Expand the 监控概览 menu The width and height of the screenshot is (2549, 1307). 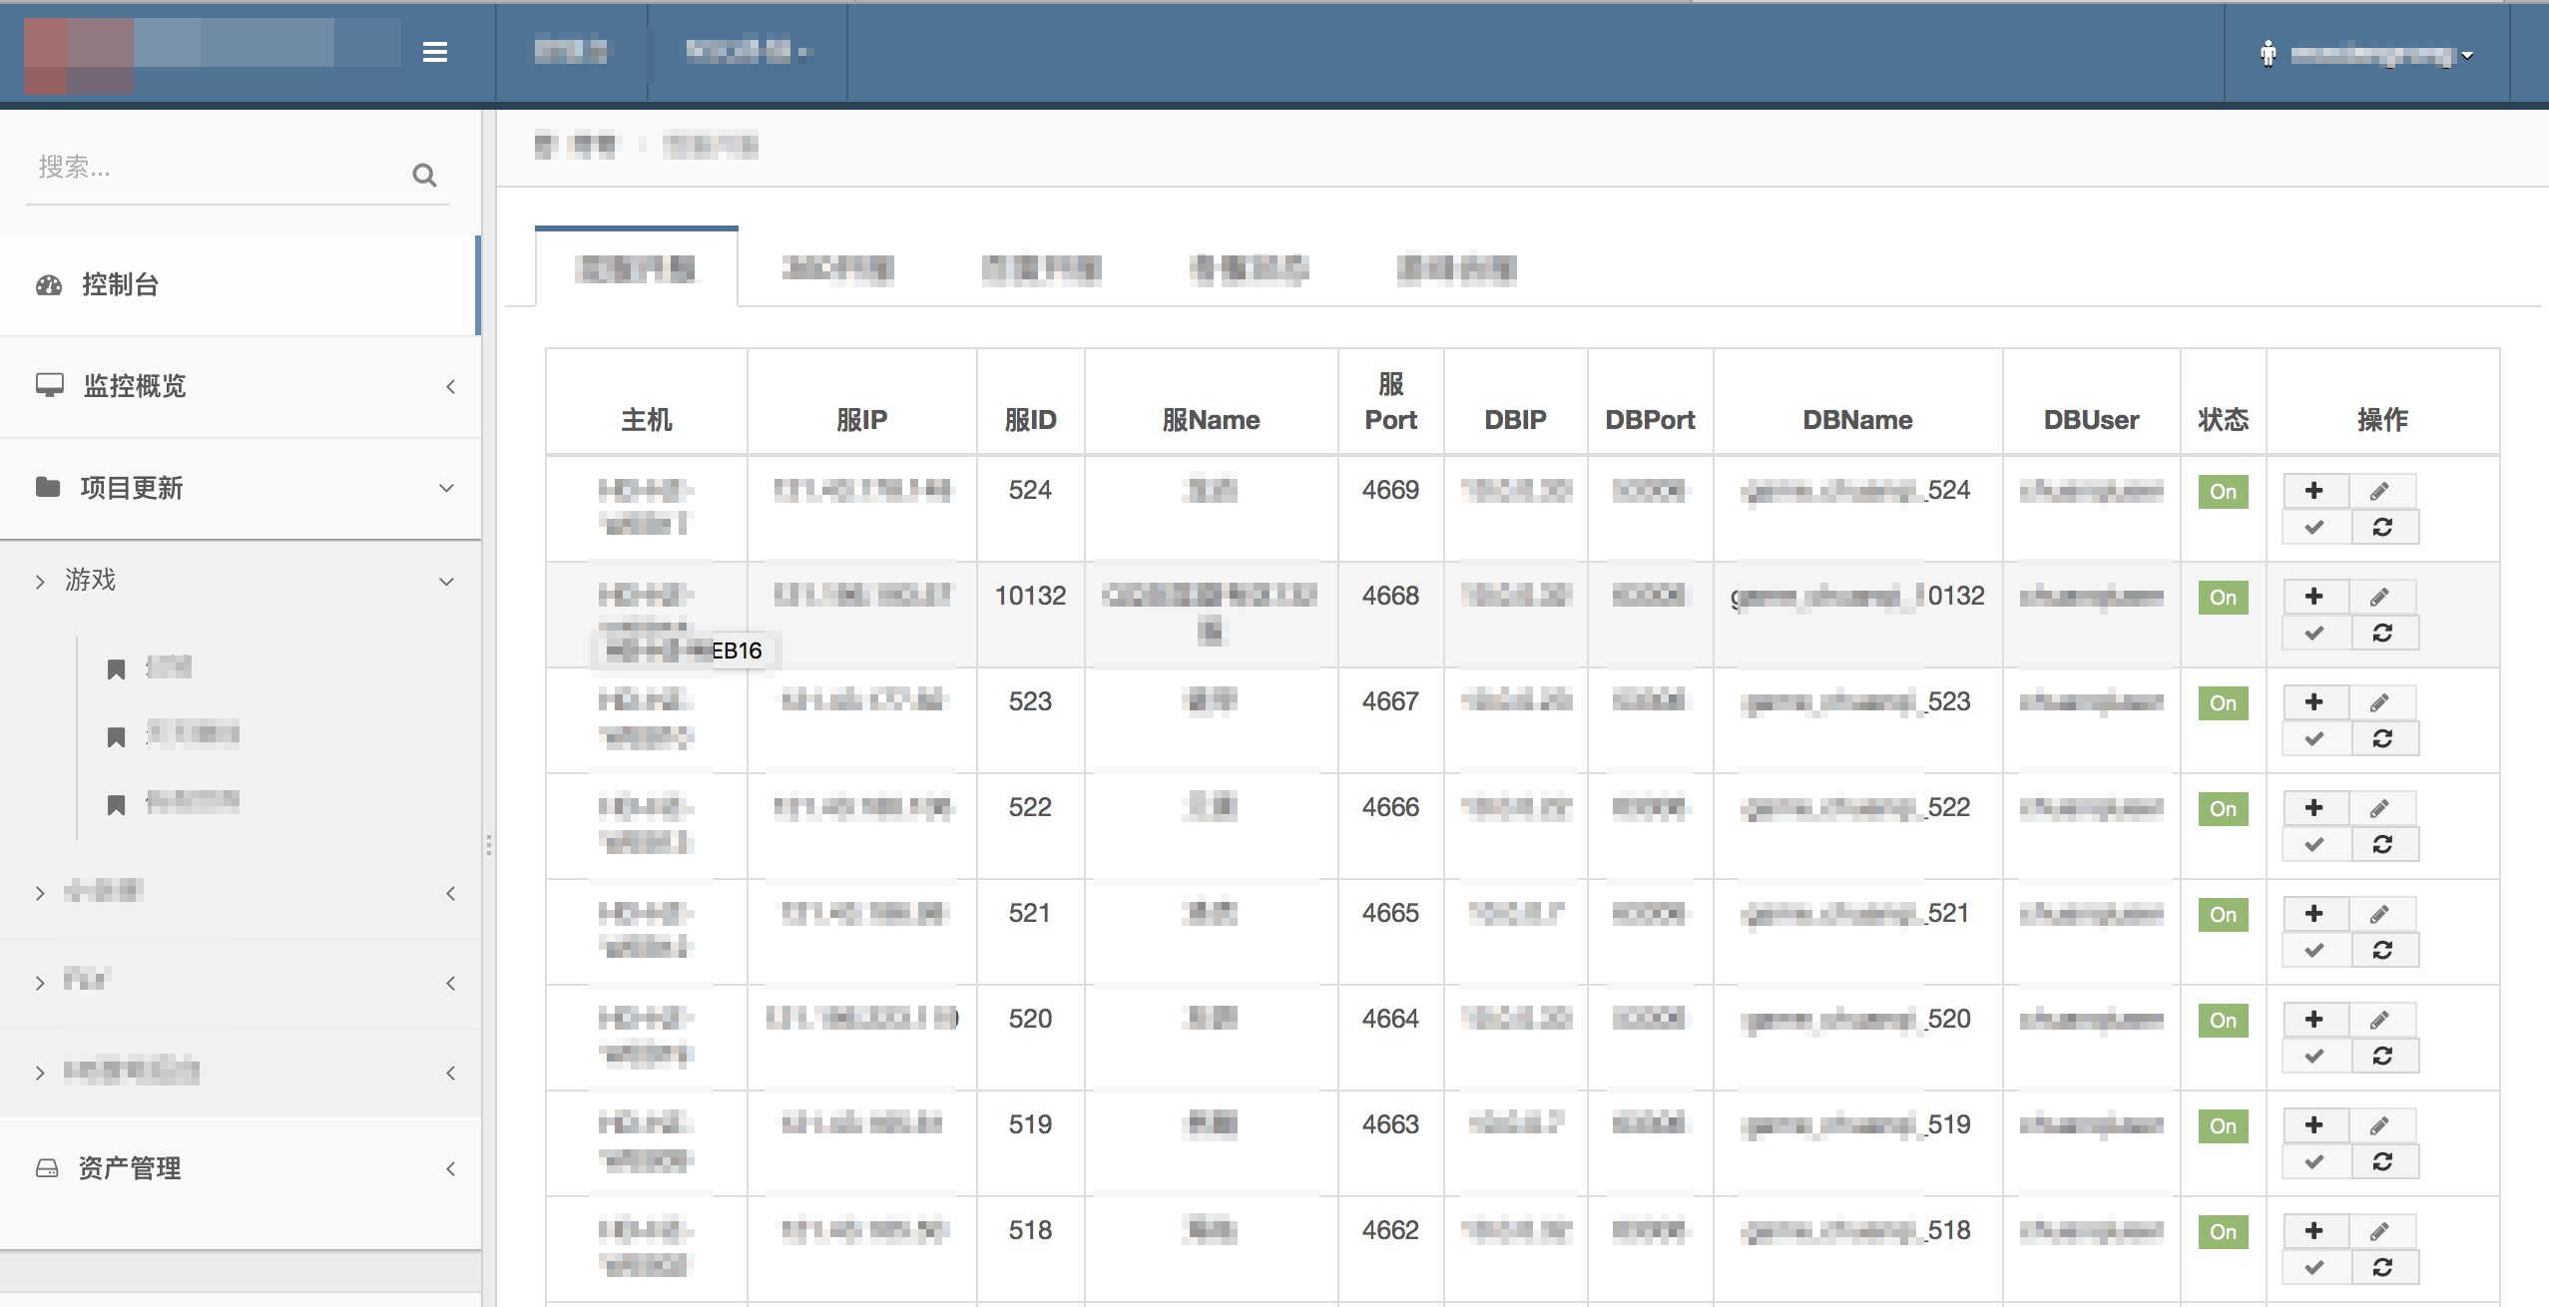click(x=240, y=386)
